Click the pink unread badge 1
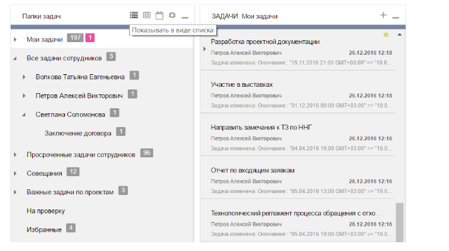 click(90, 38)
